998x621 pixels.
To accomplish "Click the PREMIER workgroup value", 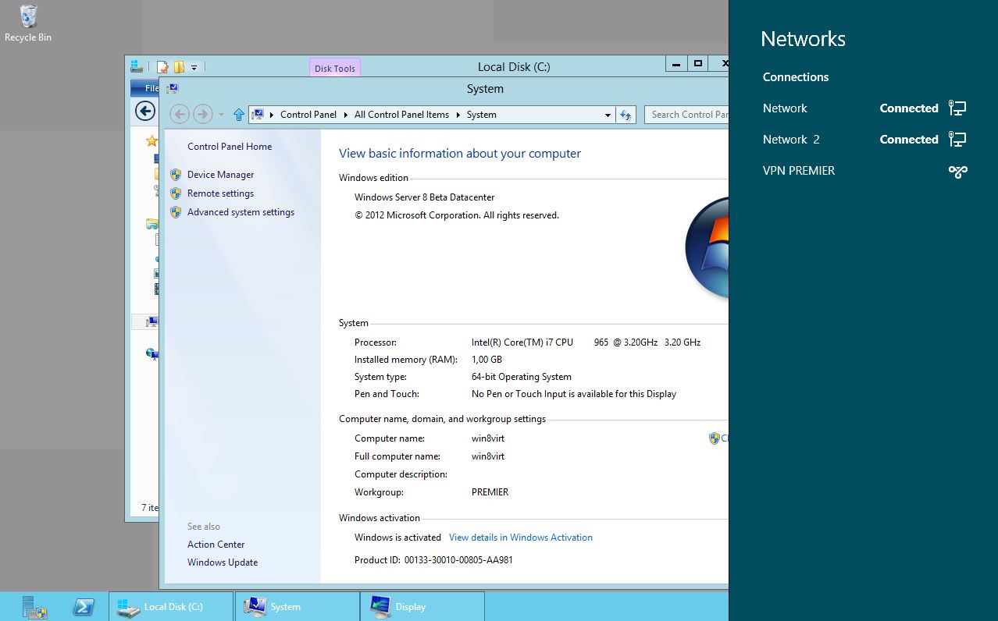I will (x=490, y=492).
